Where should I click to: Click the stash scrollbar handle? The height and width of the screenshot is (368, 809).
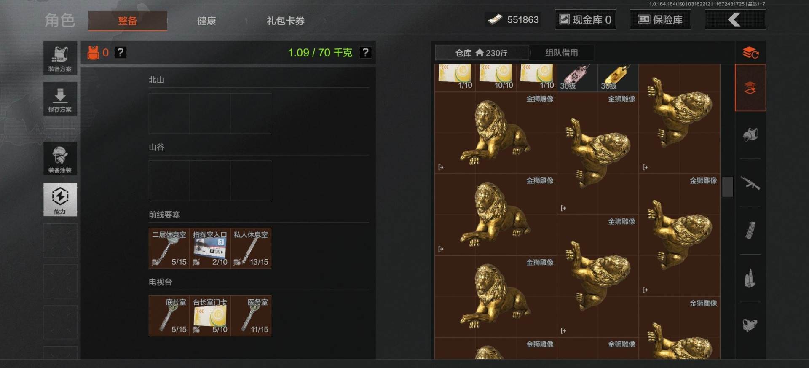tap(728, 186)
